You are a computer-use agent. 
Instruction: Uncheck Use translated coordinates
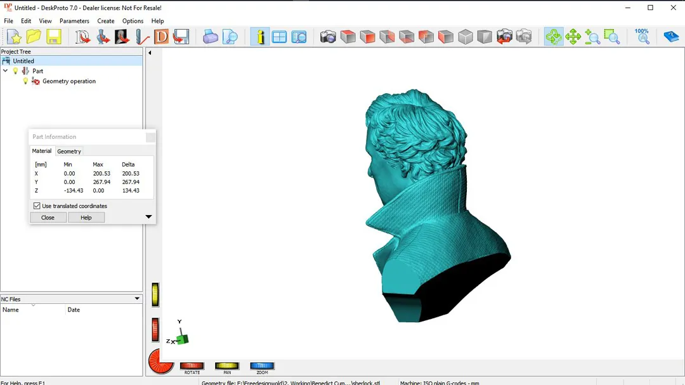[37, 206]
